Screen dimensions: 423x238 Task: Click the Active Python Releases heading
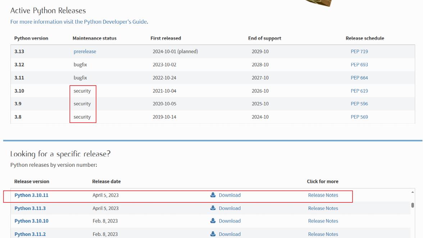pos(48,10)
